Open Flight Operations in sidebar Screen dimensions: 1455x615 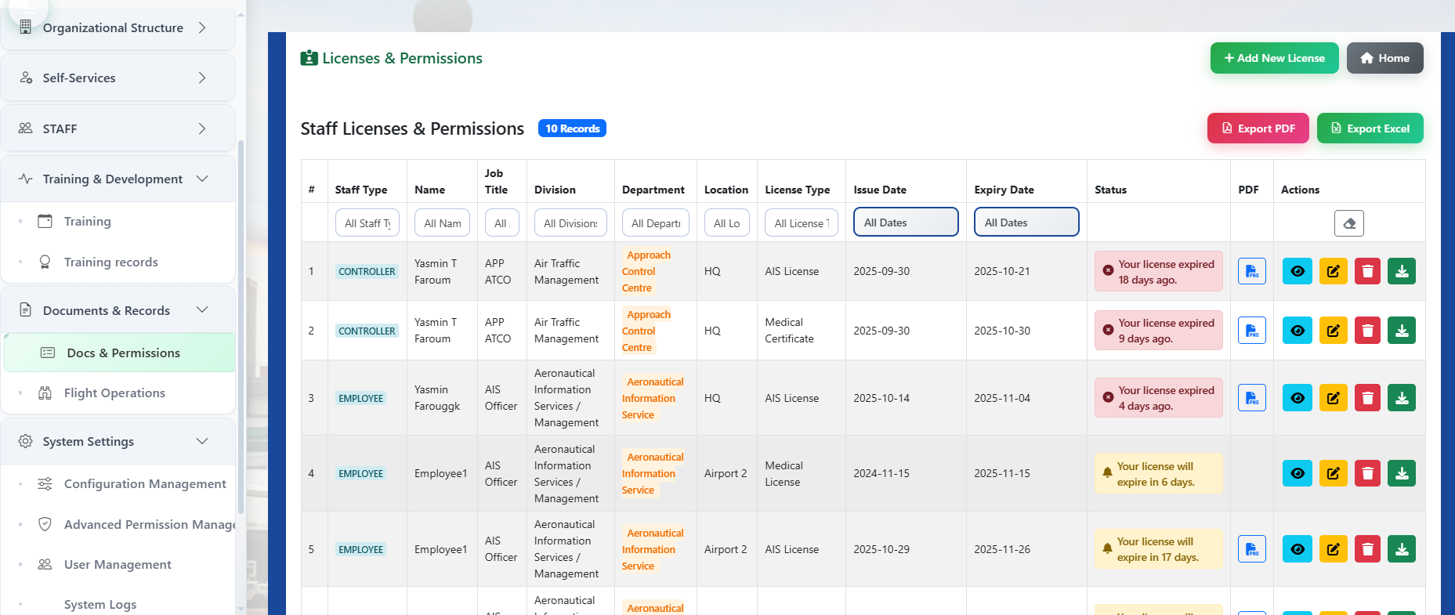tap(114, 393)
